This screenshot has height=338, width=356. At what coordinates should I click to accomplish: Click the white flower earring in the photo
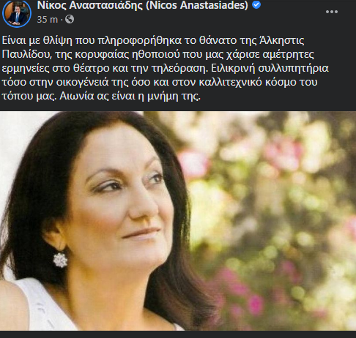click(x=60, y=260)
